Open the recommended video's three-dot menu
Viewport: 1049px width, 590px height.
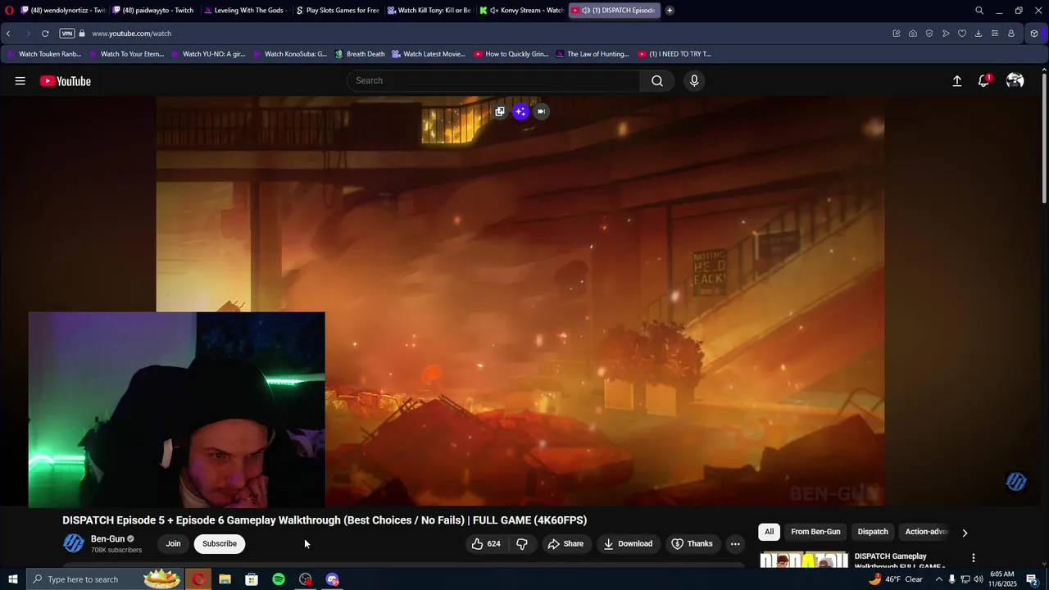[x=974, y=558]
